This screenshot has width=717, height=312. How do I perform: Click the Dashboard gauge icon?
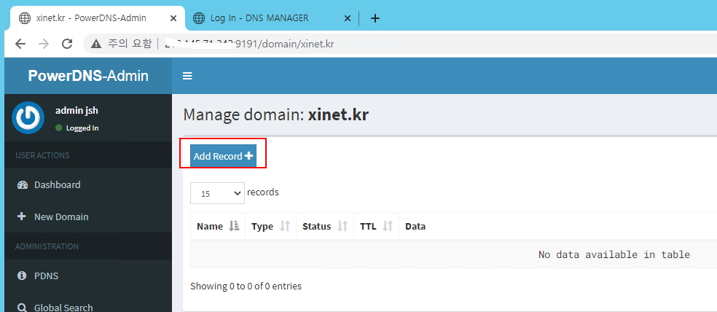click(22, 185)
